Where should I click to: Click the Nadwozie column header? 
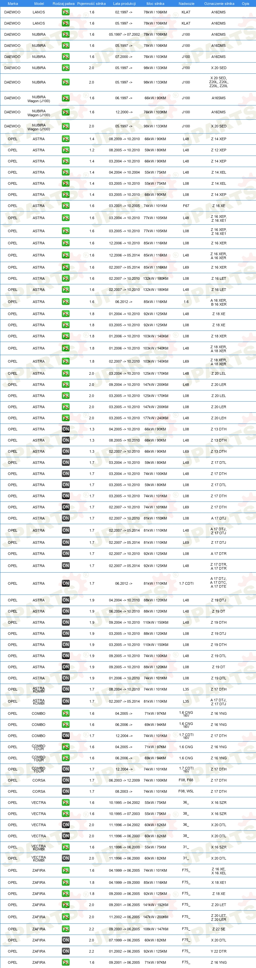(186, 3)
